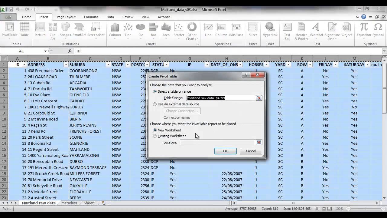Image resolution: width=387 pixels, height=218 pixels.
Task: Open the ADDRESS column filter dropdown
Action: coord(66,65)
